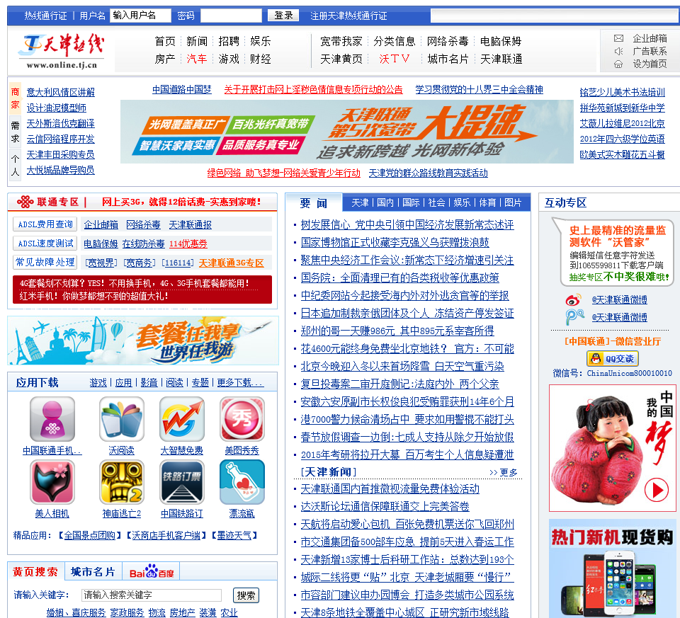Open the red 4G套餐 promotion box
Screen dimensions: 680x618
point(142,290)
